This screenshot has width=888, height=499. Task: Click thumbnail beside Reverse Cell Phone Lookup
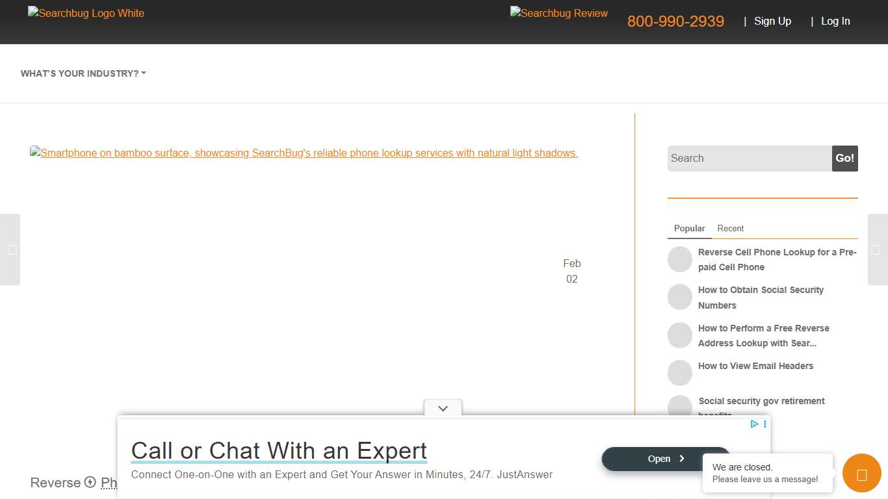680,259
